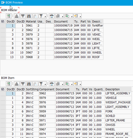Click SCHILD description cell

tap(118, 116)
